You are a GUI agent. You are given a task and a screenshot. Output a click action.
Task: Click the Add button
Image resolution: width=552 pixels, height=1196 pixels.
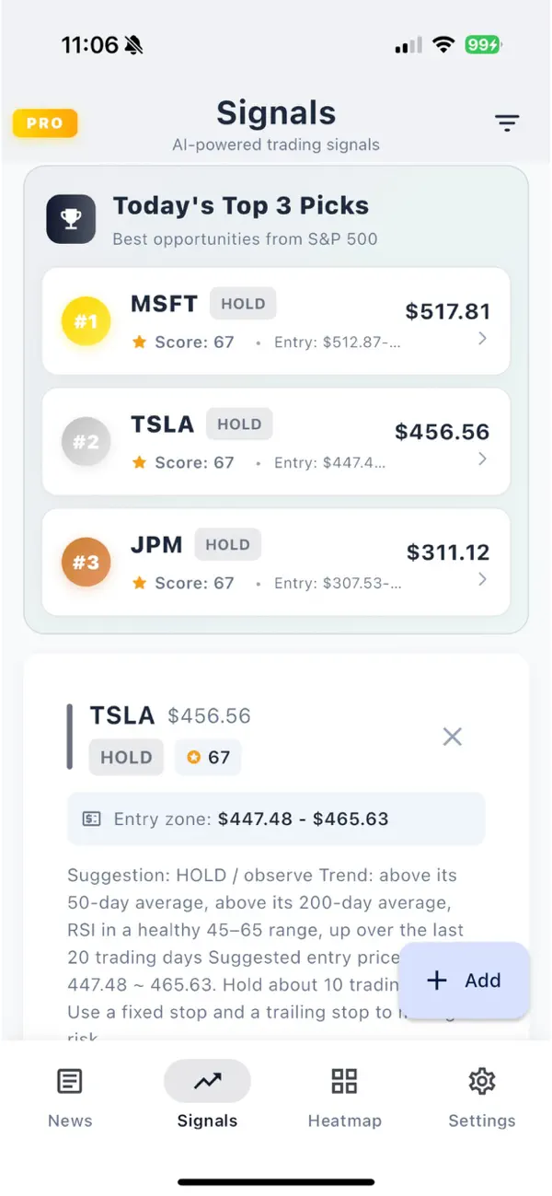(x=465, y=981)
